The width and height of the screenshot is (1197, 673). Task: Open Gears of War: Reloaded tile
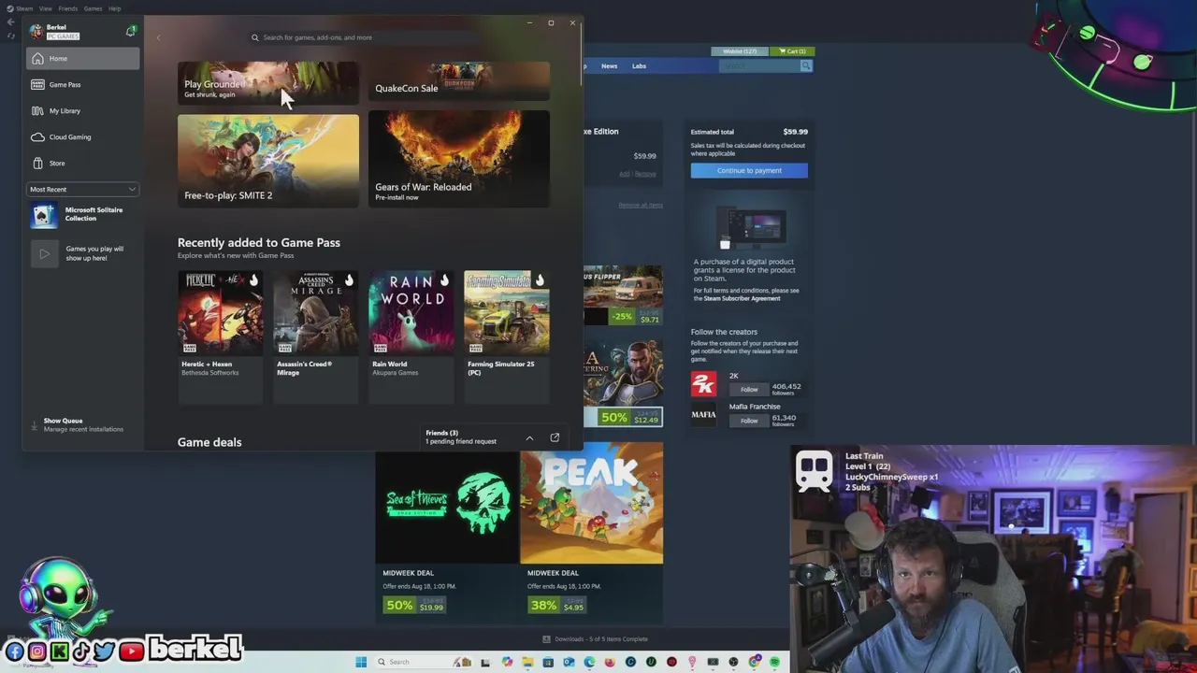[x=458, y=159]
